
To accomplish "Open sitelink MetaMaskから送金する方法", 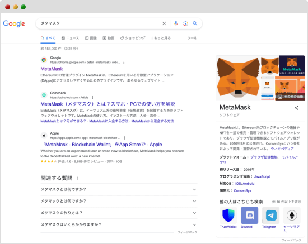I will click(152, 121).
